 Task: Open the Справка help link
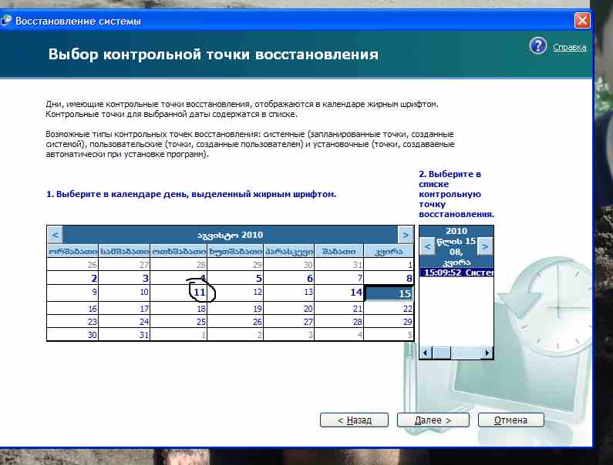(x=569, y=47)
